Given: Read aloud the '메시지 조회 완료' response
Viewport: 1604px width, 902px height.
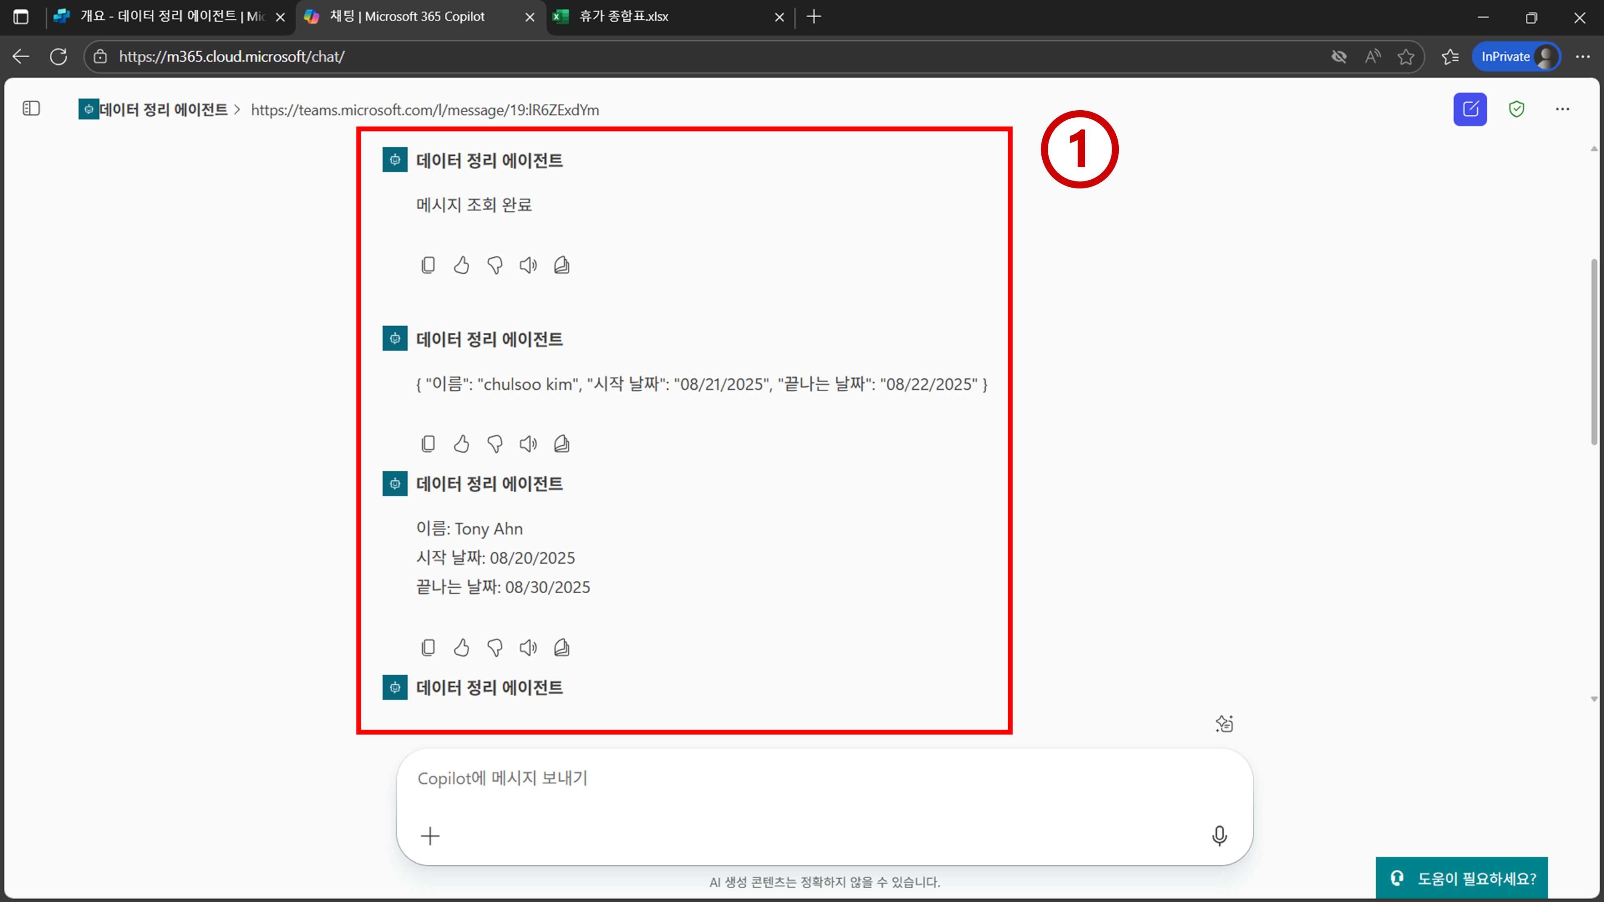Looking at the screenshot, I should click(528, 265).
